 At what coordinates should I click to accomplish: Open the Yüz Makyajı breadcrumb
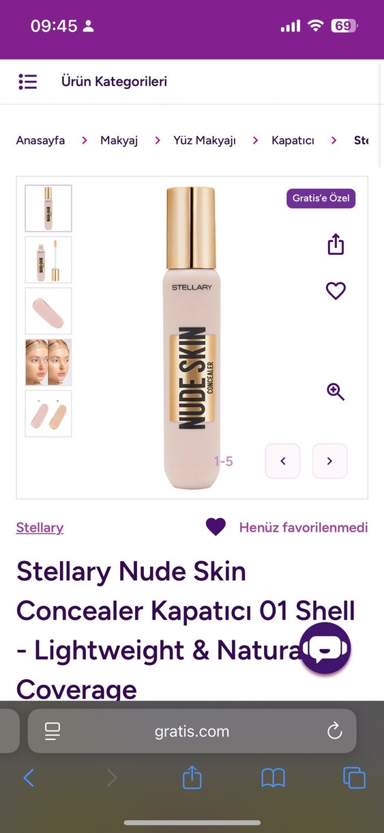205,140
